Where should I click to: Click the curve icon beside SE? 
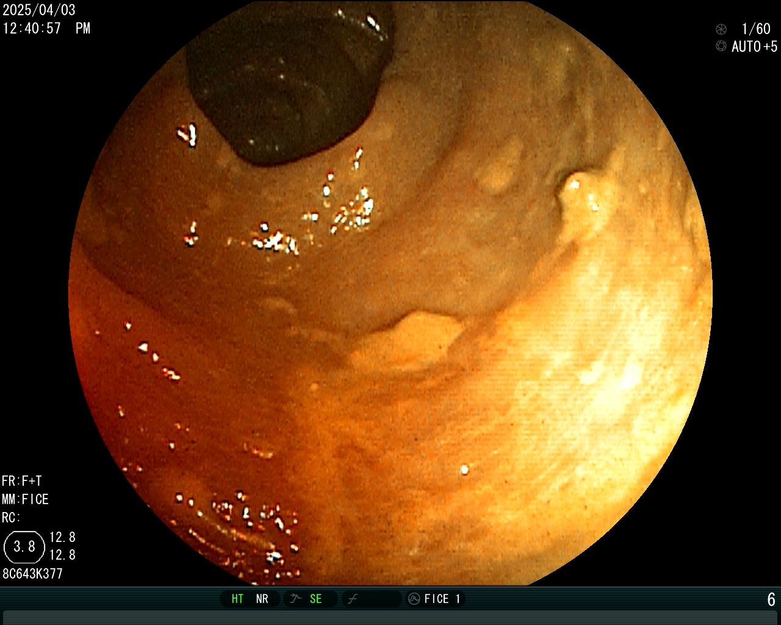click(295, 599)
